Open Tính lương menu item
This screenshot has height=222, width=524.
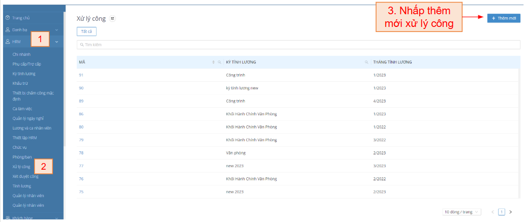[x=22, y=186]
